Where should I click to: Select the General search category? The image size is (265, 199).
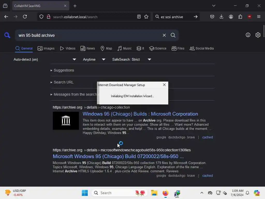24,48
